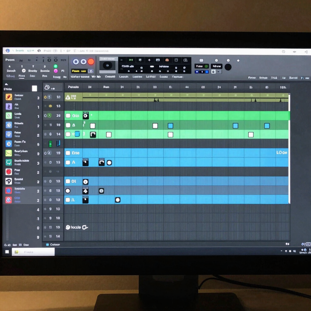The height and width of the screenshot is (311, 311).
Task: Click the spiral icon in the track header top
Action: pyautogui.click(x=47, y=87)
